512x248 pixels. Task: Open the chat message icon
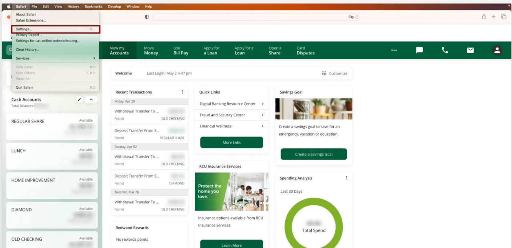[x=419, y=50]
